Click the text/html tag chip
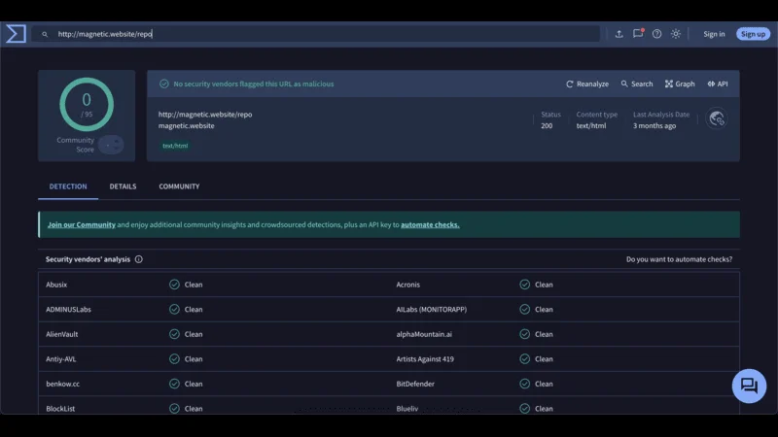This screenshot has height=437, width=778. pyautogui.click(x=176, y=146)
